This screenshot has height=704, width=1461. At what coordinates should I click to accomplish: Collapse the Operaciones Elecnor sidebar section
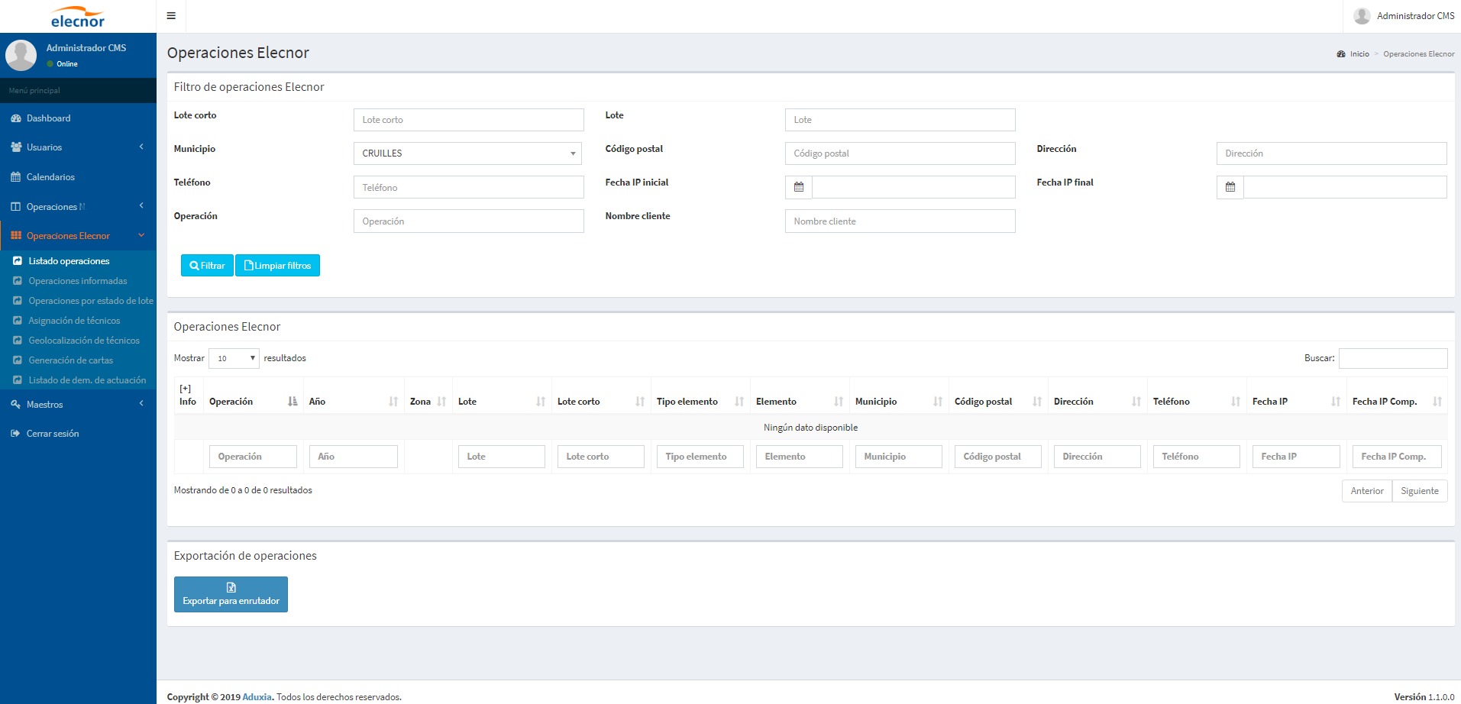click(x=78, y=236)
